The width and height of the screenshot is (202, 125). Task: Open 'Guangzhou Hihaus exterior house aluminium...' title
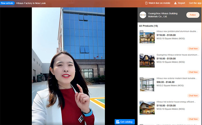click(x=178, y=55)
